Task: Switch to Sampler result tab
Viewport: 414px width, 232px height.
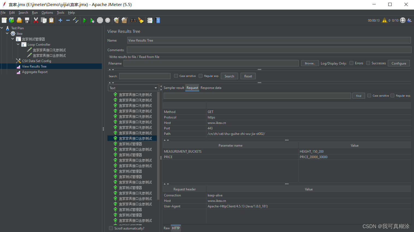Action: [x=174, y=88]
